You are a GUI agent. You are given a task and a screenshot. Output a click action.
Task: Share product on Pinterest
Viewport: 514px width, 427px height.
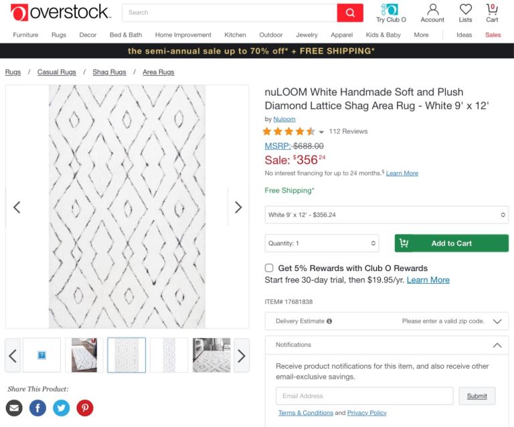click(84, 408)
